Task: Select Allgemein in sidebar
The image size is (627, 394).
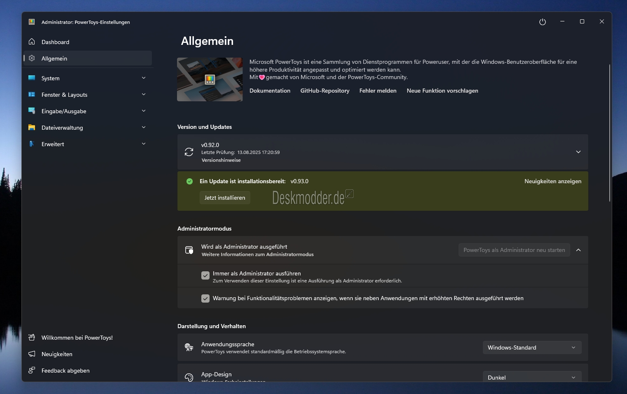Action: tap(88, 58)
